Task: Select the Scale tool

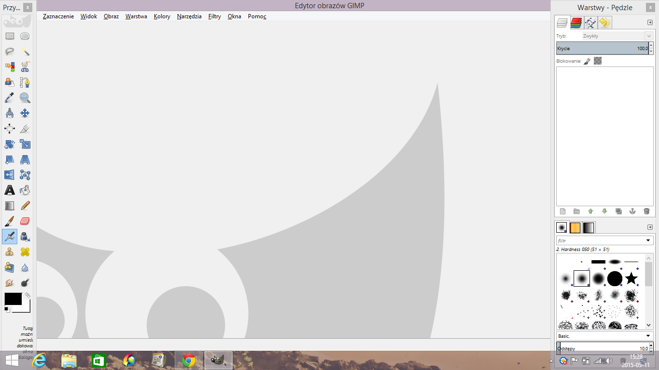Action: click(25, 144)
